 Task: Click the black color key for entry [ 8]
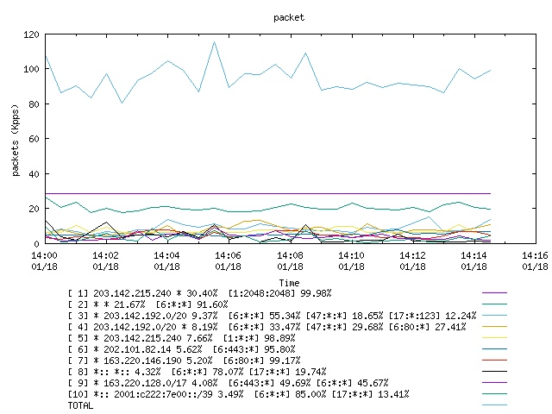tap(494, 372)
